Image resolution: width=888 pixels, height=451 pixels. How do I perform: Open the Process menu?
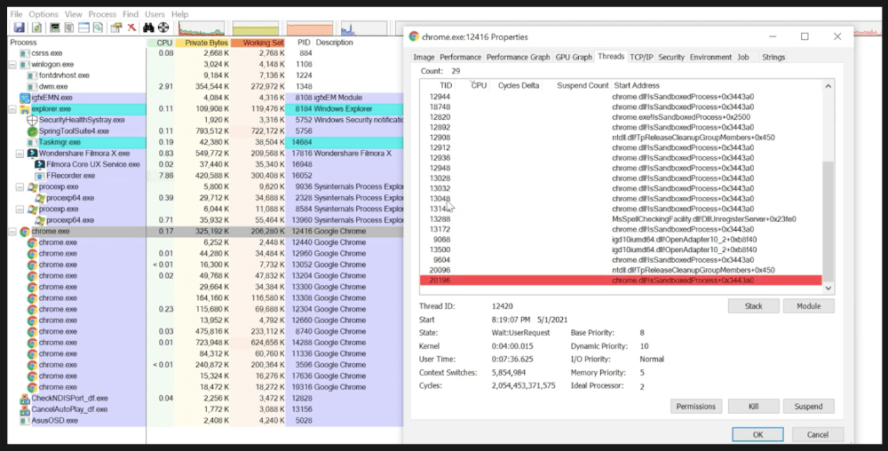tap(102, 14)
